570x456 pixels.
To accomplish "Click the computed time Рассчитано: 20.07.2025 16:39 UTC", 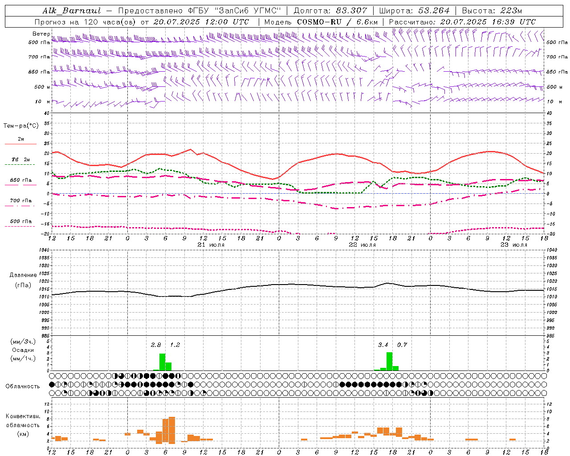I will 462,22.
